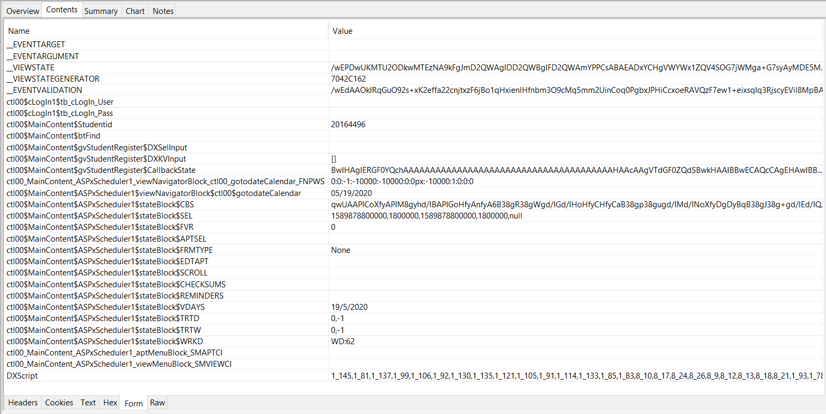This screenshot has width=826, height=414.
Task: Select the stateBlock$SEL name cell
Action: point(167,216)
